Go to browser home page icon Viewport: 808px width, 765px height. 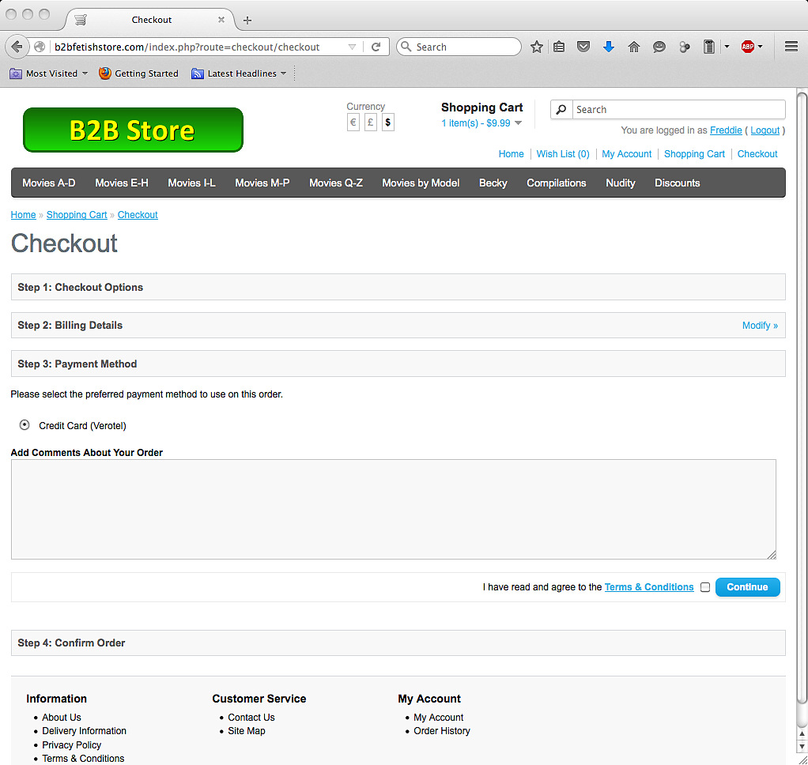point(634,47)
